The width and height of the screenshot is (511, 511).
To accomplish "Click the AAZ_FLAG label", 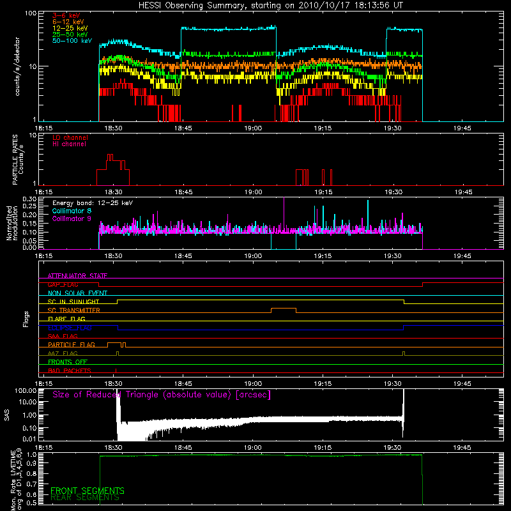I will pyautogui.click(x=63, y=353).
